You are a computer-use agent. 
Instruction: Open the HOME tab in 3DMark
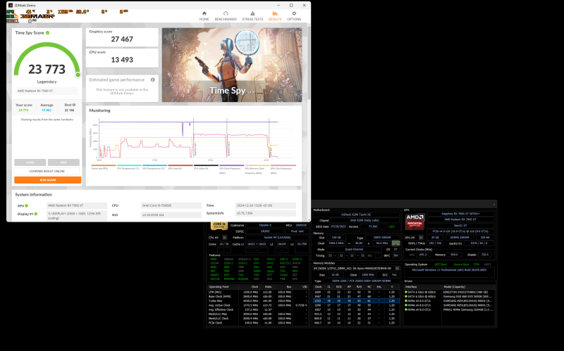point(204,15)
